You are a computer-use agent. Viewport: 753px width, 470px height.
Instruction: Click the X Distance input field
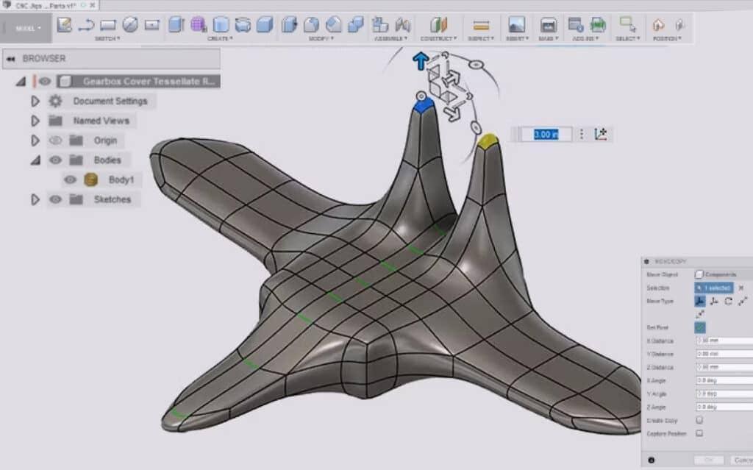[724, 341]
